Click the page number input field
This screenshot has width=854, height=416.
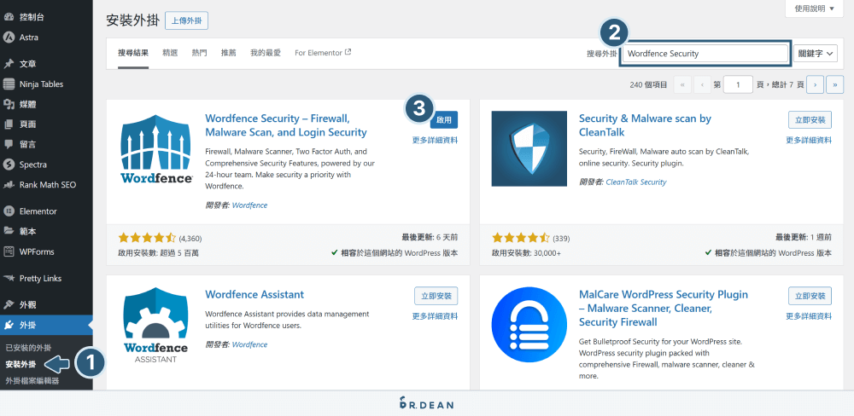coord(738,85)
